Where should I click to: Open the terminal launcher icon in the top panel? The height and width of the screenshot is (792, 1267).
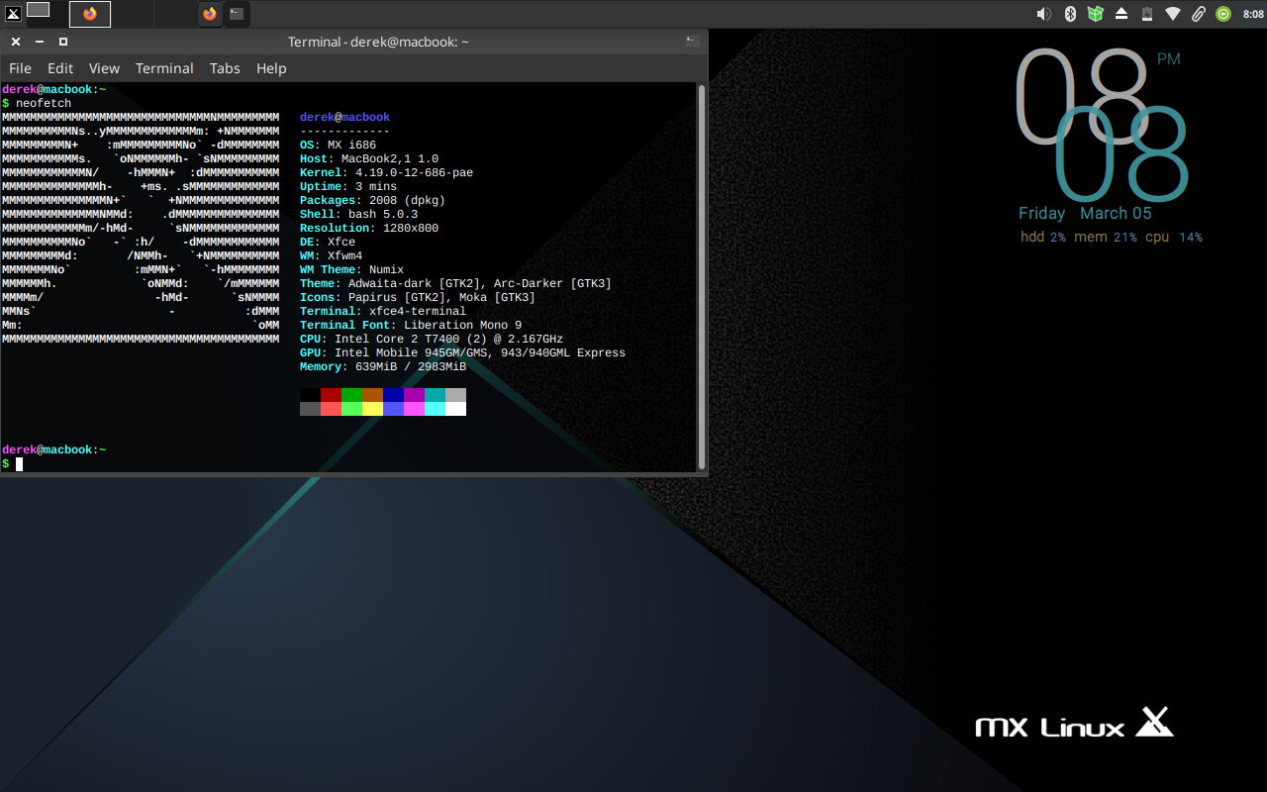[236, 14]
